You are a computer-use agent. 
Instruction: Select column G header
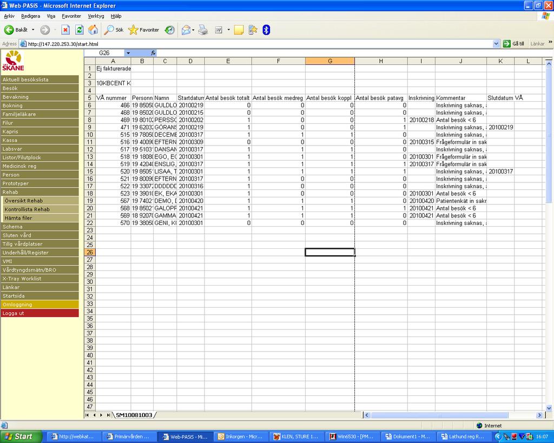(x=330, y=61)
